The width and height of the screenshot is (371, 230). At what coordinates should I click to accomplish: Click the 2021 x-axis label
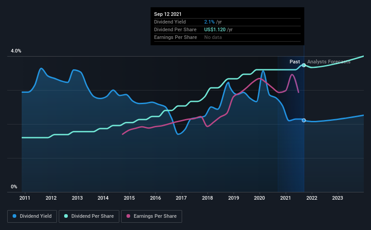click(x=286, y=198)
